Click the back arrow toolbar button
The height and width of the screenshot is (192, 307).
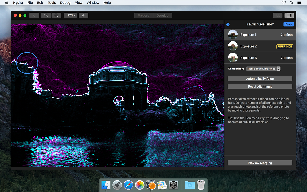[x=34, y=15]
